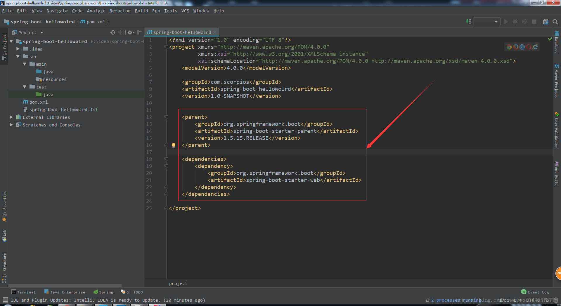The height and width of the screenshot is (306, 561).
Task: Open the Ant Build tool window
Action: coord(557,173)
